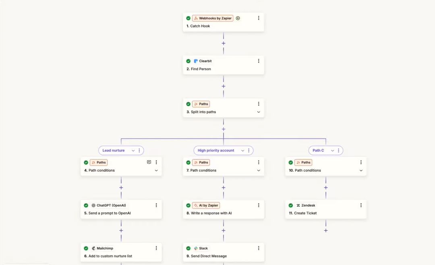Open the Write a response with AI step card
The image size is (435, 265).
(x=224, y=209)
